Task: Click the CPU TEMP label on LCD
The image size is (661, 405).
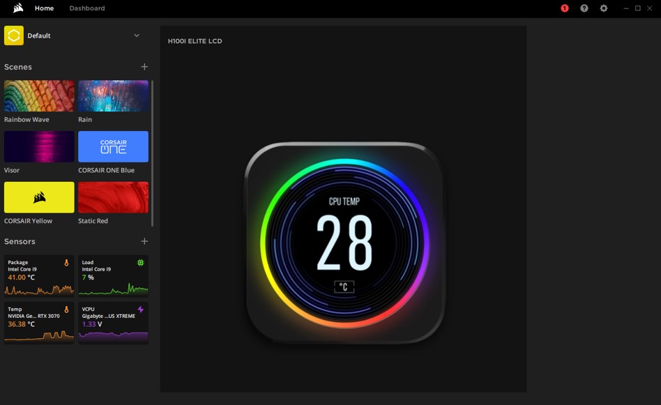Action: (344, 201)
